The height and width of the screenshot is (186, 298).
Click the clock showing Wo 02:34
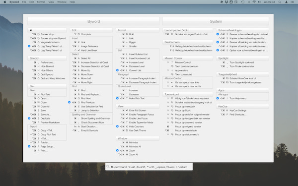coord(269,2)
